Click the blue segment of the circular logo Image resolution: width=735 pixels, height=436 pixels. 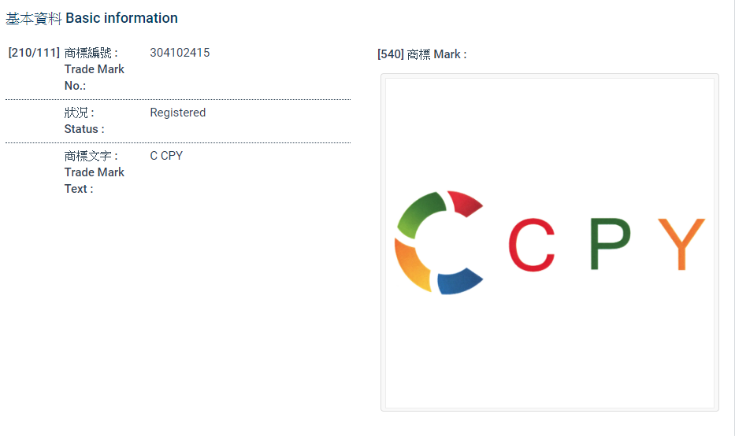click(458, 283)
